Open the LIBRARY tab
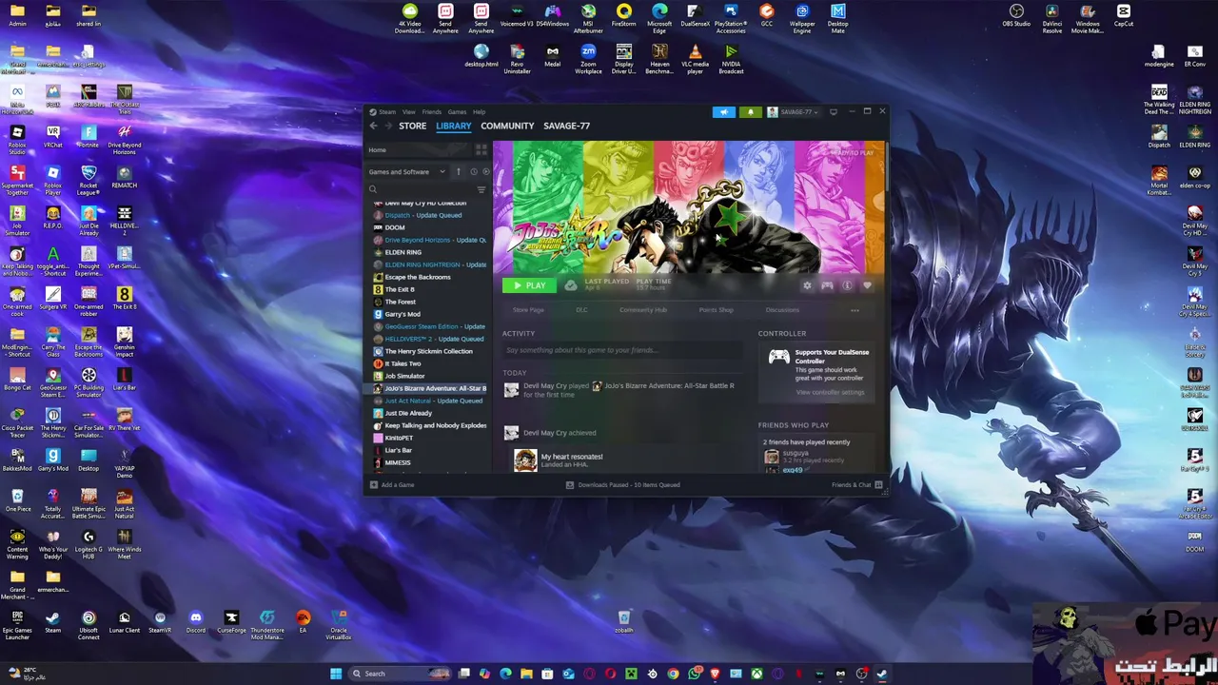The image size is (1218, 685). click(x=453, y=126)
